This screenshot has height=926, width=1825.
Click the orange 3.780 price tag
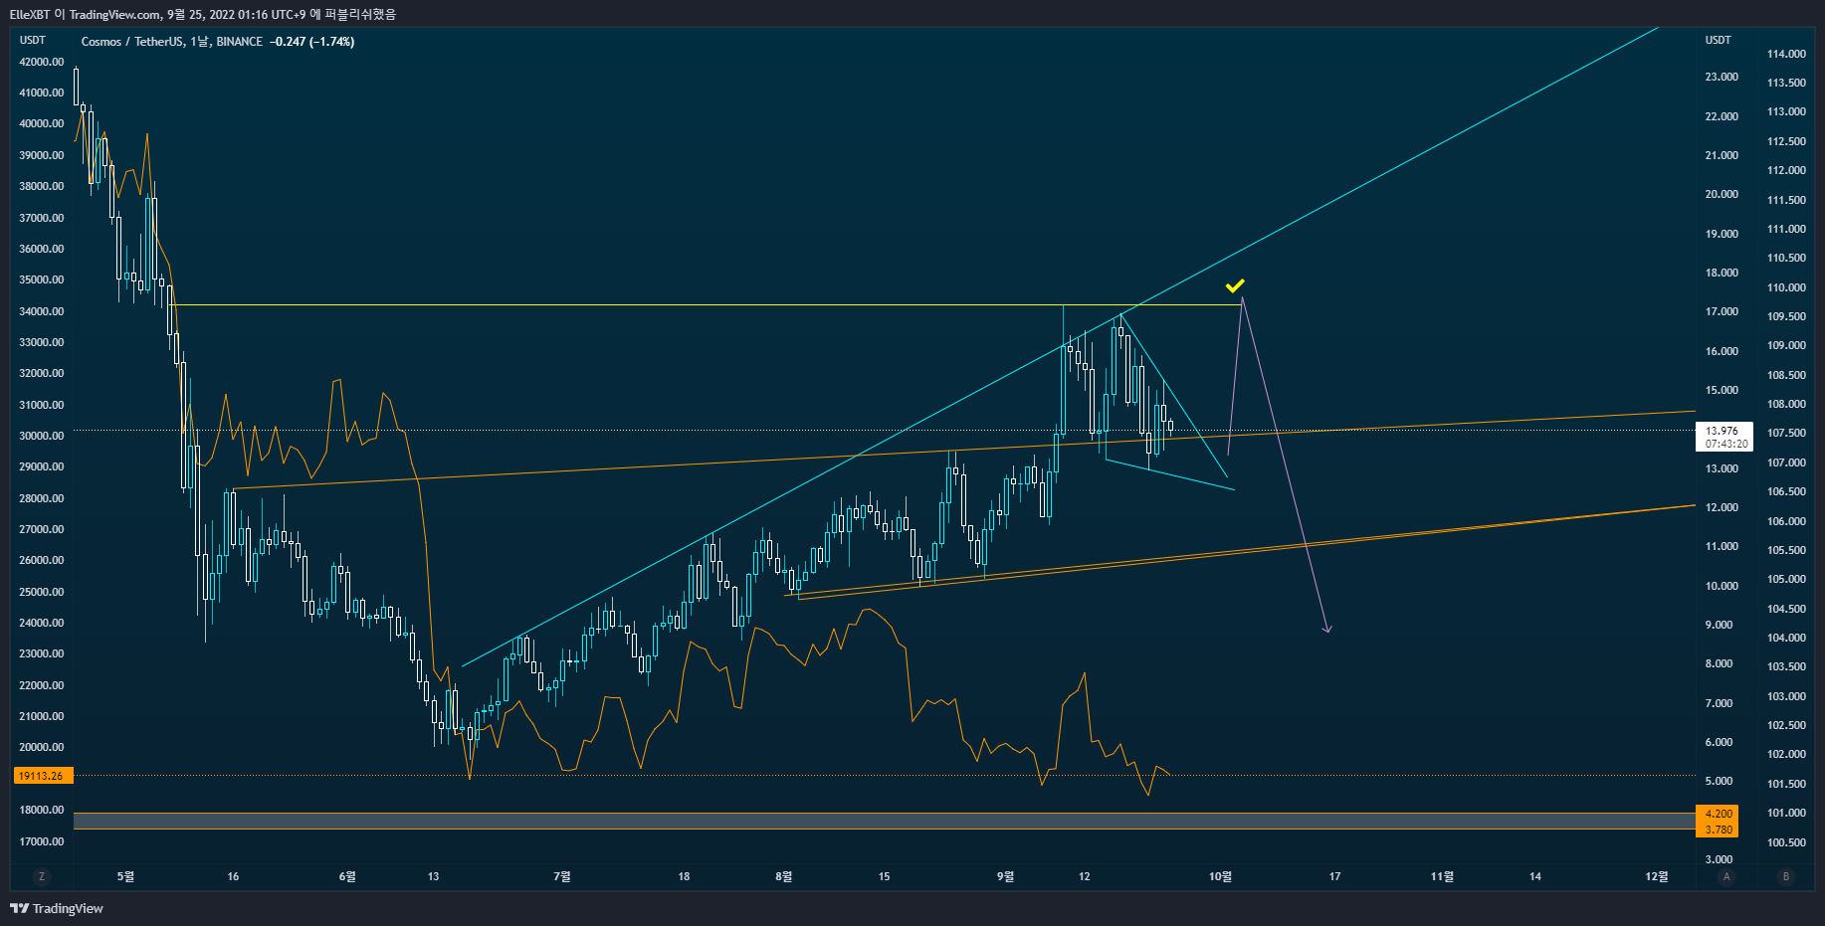coord(1718,830)
